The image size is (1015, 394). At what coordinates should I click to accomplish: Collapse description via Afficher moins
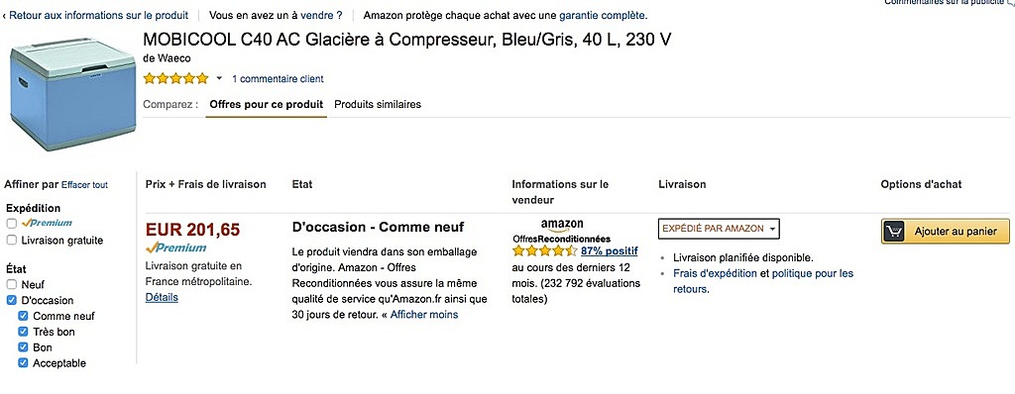424,315
